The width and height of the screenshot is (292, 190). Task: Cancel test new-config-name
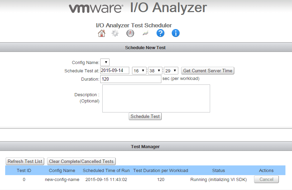(x=266, y=179)
